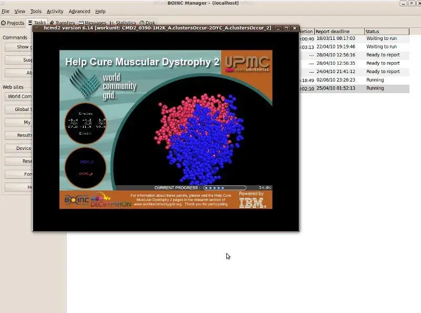Click the Forums web site button

pos(18,174)
